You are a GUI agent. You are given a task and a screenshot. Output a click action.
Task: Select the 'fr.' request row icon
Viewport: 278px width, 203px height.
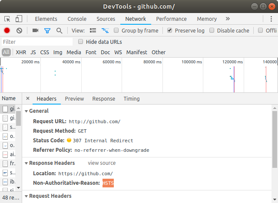5,164
